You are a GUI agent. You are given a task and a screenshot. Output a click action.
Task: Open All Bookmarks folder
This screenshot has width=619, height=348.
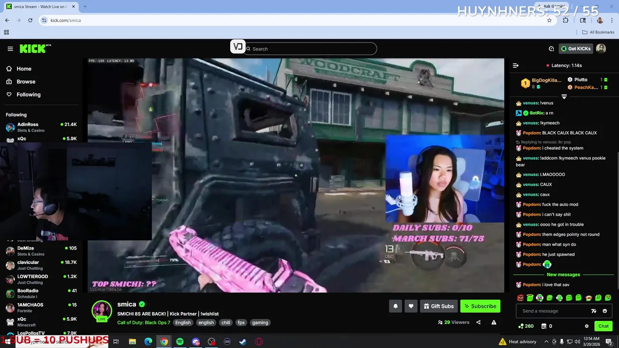[598, 32]
